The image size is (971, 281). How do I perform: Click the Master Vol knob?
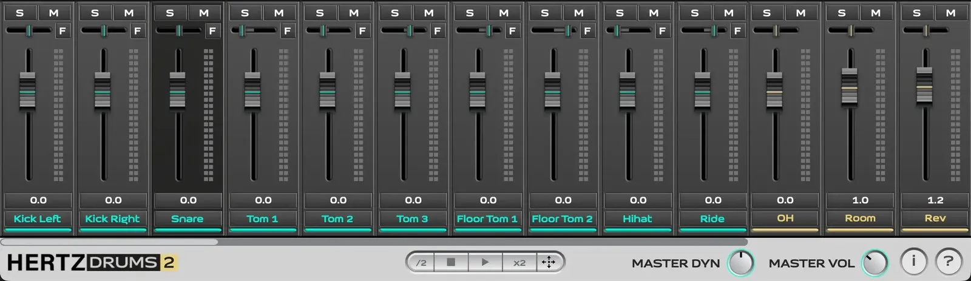(875, 263)
